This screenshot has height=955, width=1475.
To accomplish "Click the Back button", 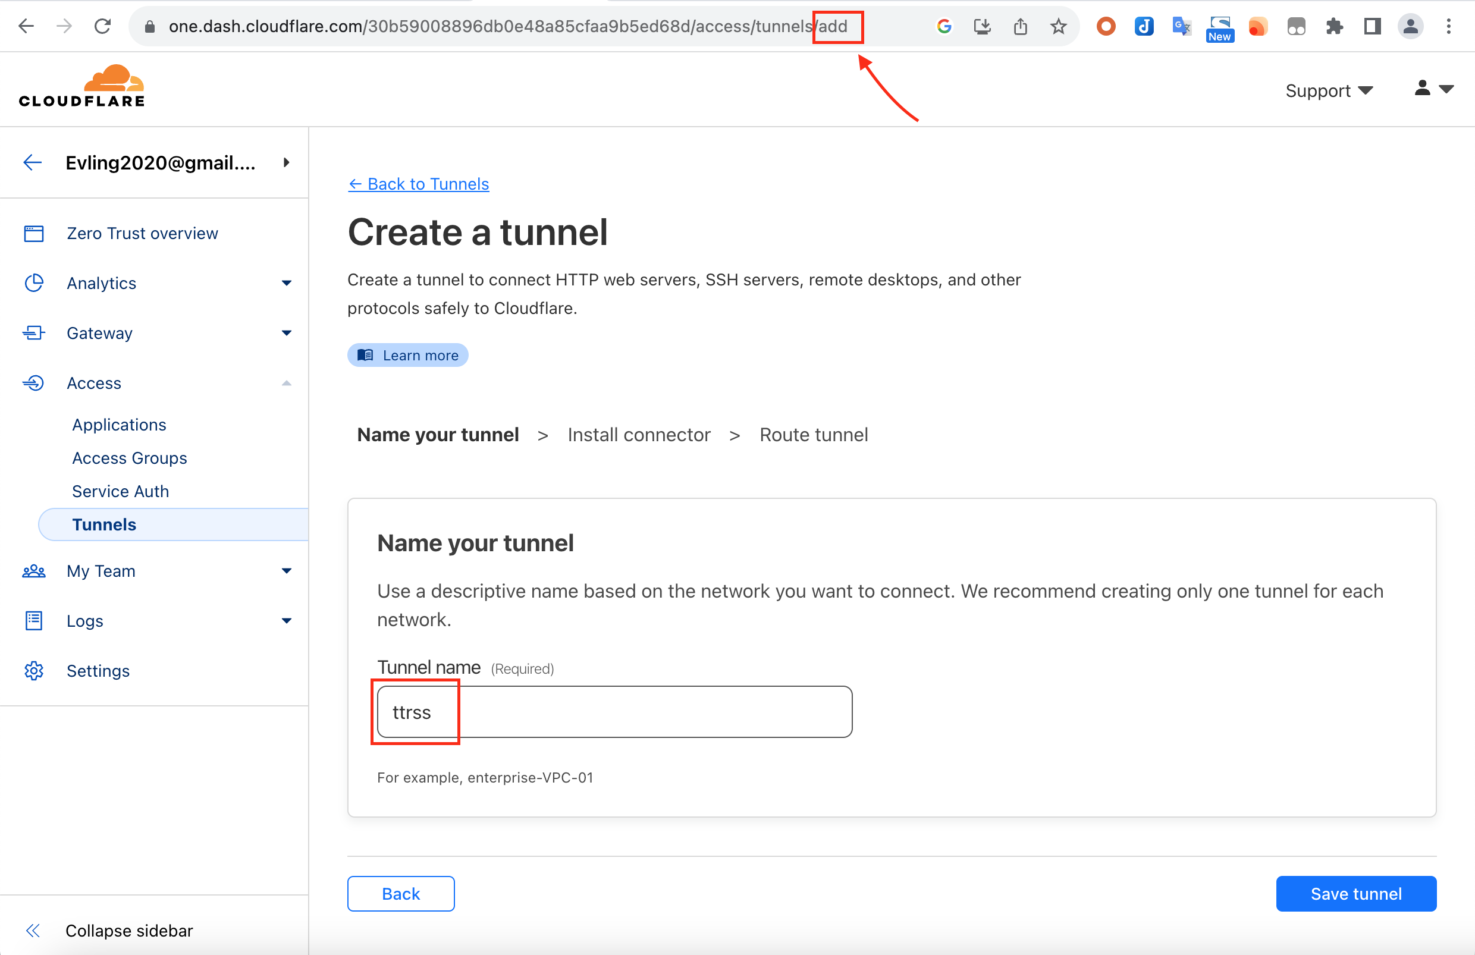I will pos(401,894).
